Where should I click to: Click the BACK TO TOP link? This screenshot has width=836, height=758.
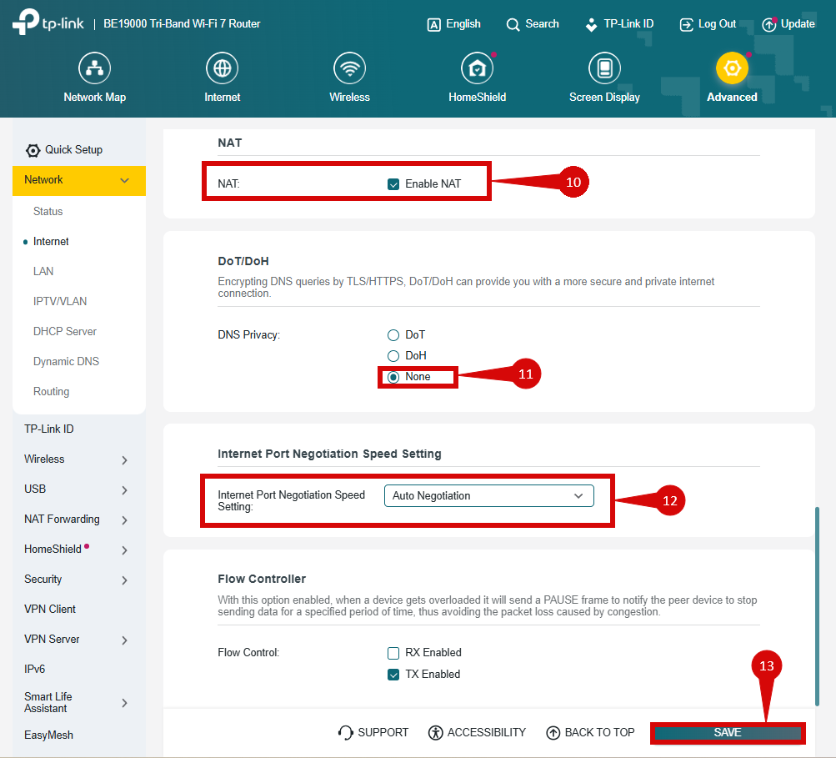[590, 733]
